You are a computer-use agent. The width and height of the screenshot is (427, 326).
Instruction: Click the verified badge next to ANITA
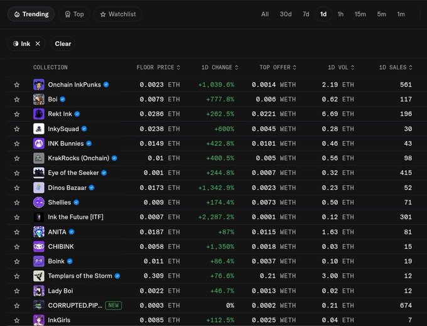(x=72, y=232)
